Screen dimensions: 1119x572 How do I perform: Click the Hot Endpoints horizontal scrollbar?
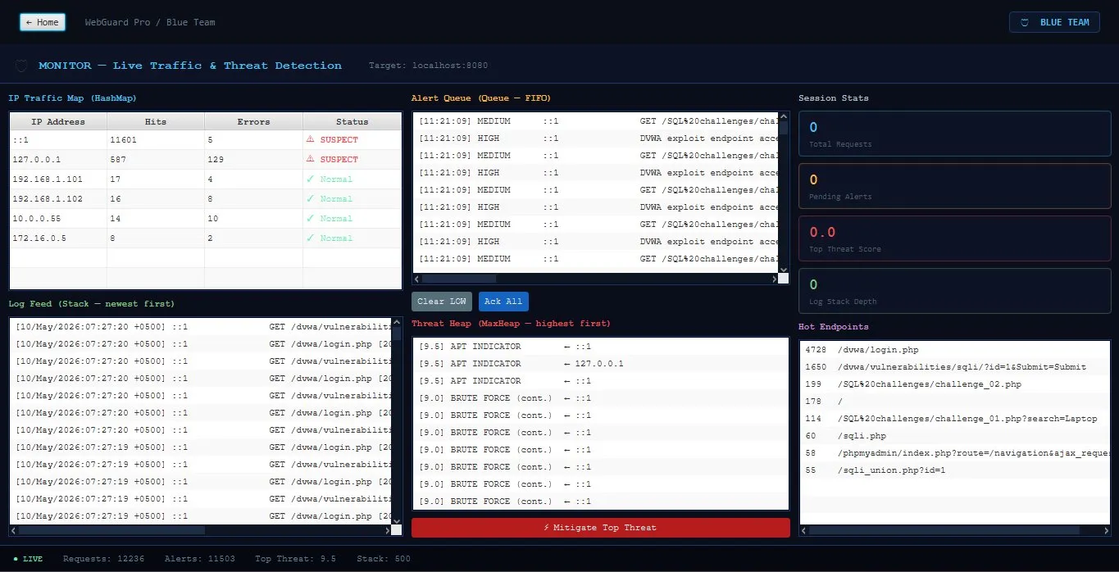point(954,530)
